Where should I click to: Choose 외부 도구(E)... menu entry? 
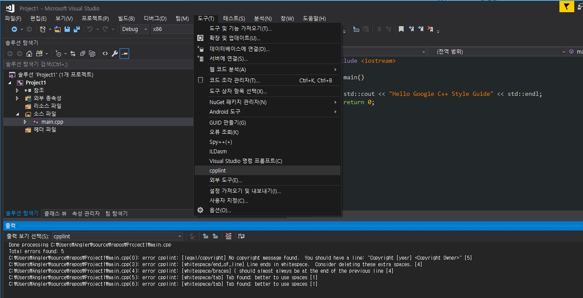(x=267, y=180)
